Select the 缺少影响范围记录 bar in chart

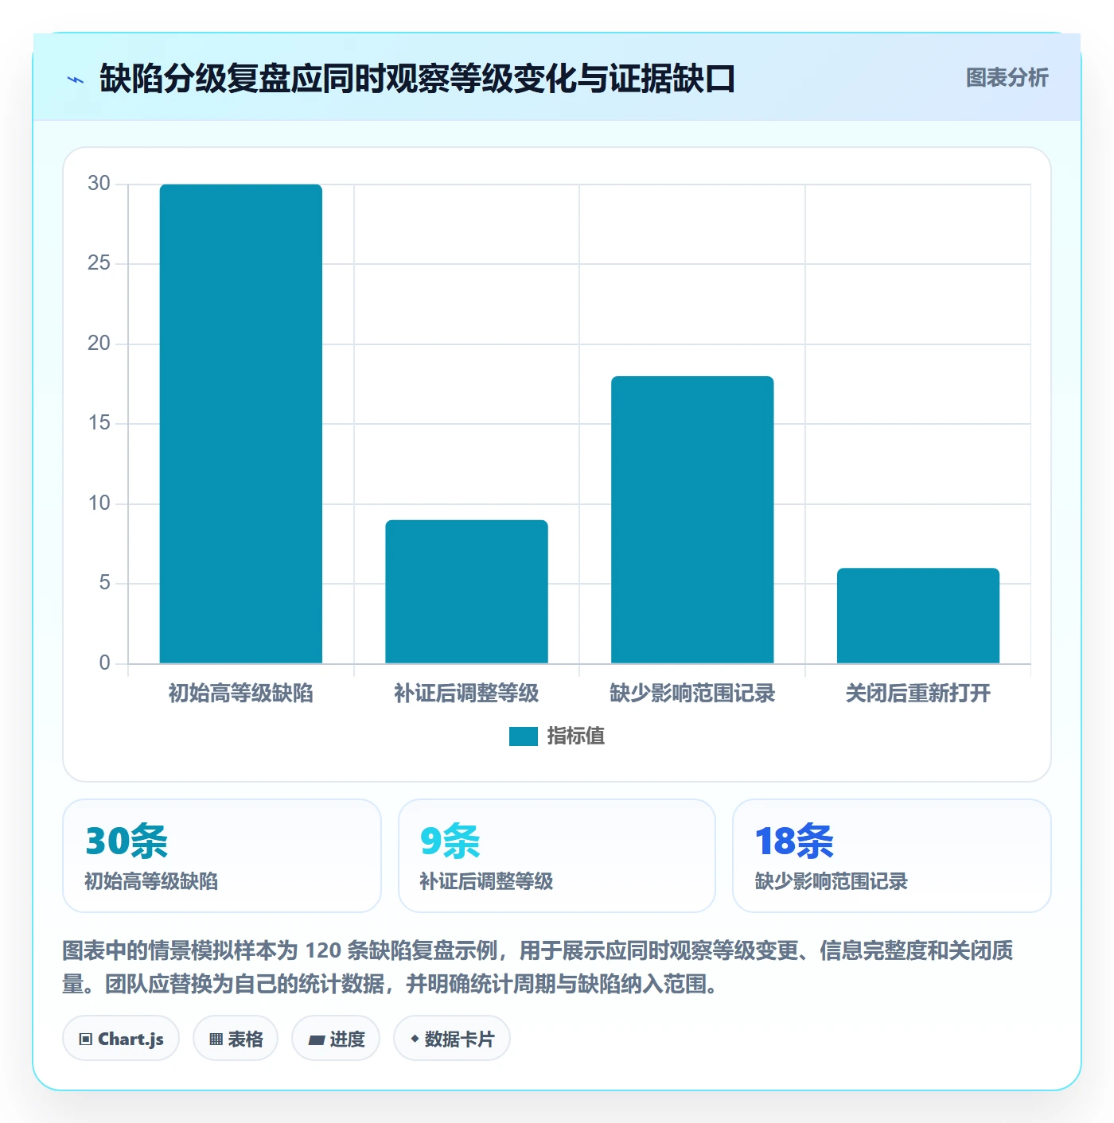pyautogui.click(x=692, y=520)
